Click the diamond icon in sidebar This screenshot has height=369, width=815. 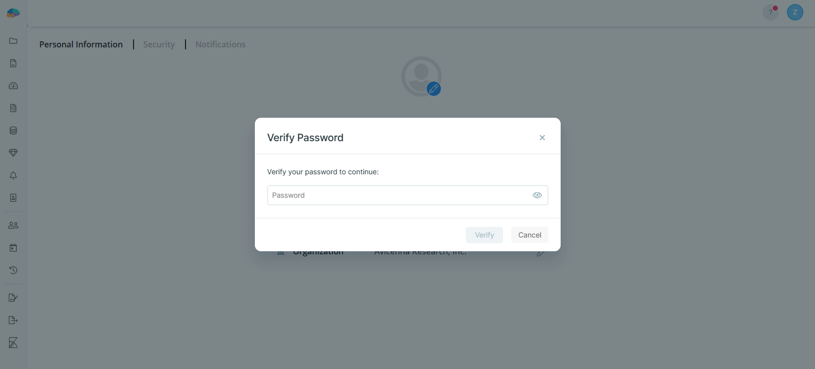13,153
